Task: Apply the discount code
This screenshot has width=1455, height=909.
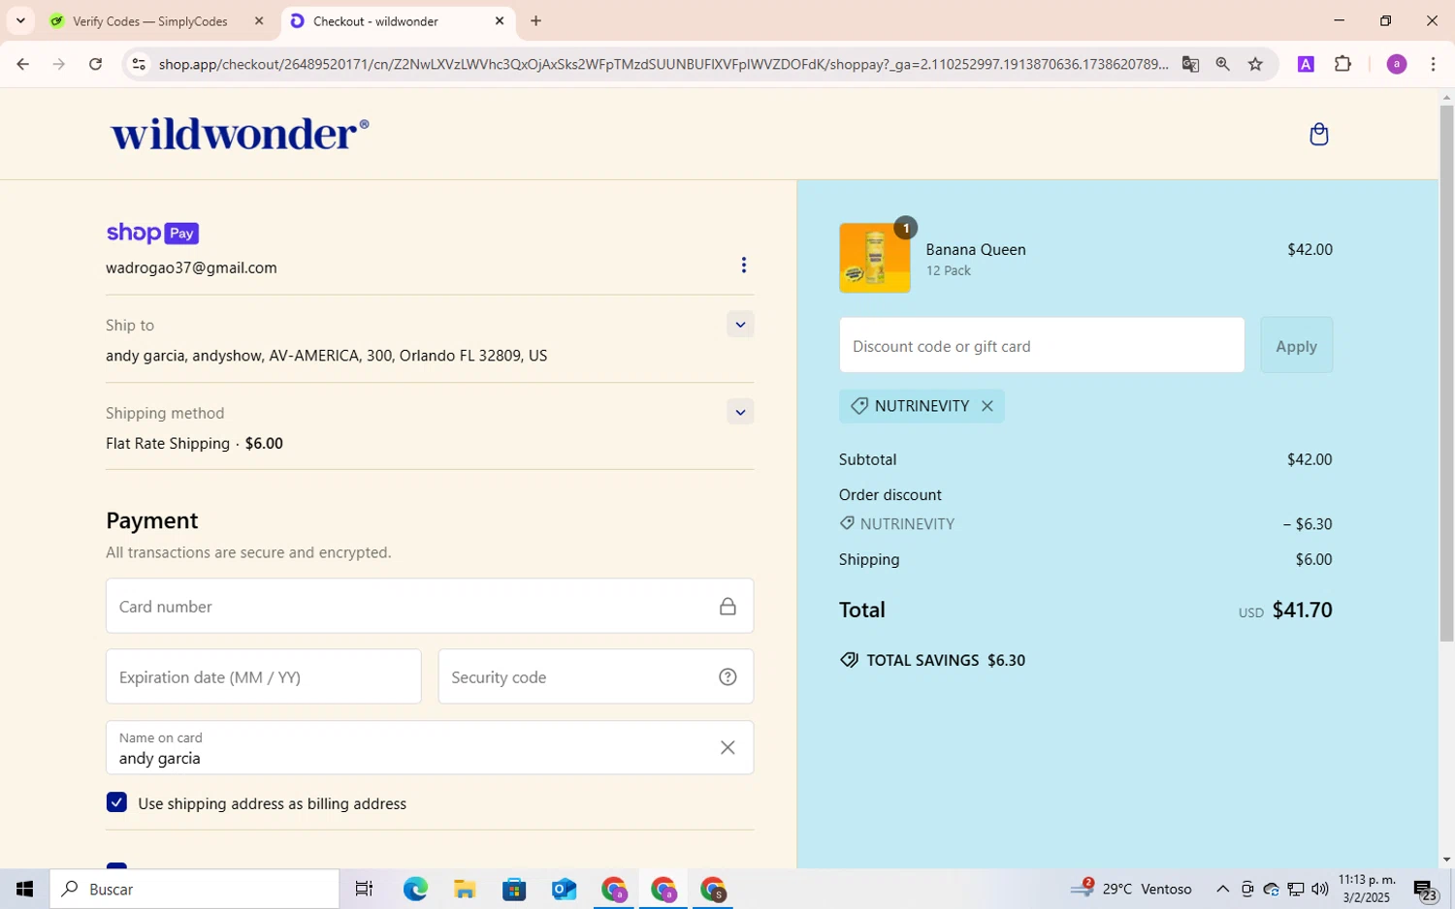Action: [x=1296, y=346]
